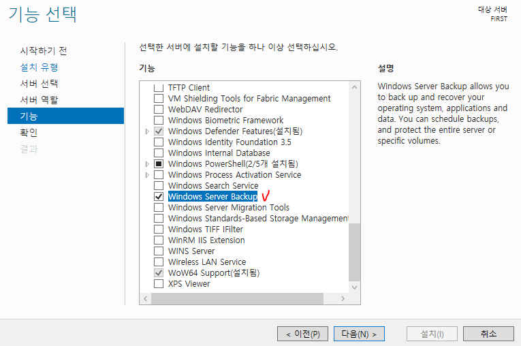The height and width of the screenshot is (346, 521).
Task: Uncheck the Windows Server Backup checkbox
Action: point(159,196)
